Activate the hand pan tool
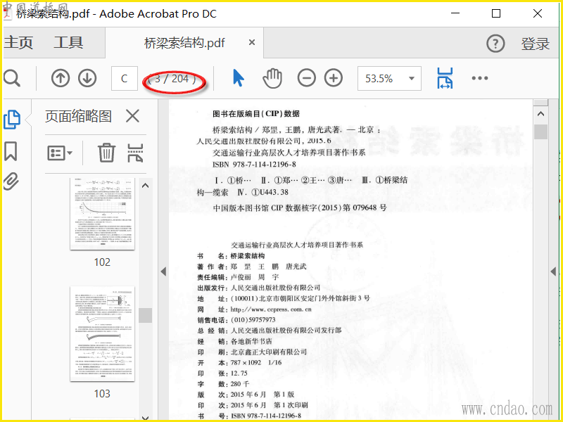The width and height of the screenshot is (563, 422). tap(272, 78)
